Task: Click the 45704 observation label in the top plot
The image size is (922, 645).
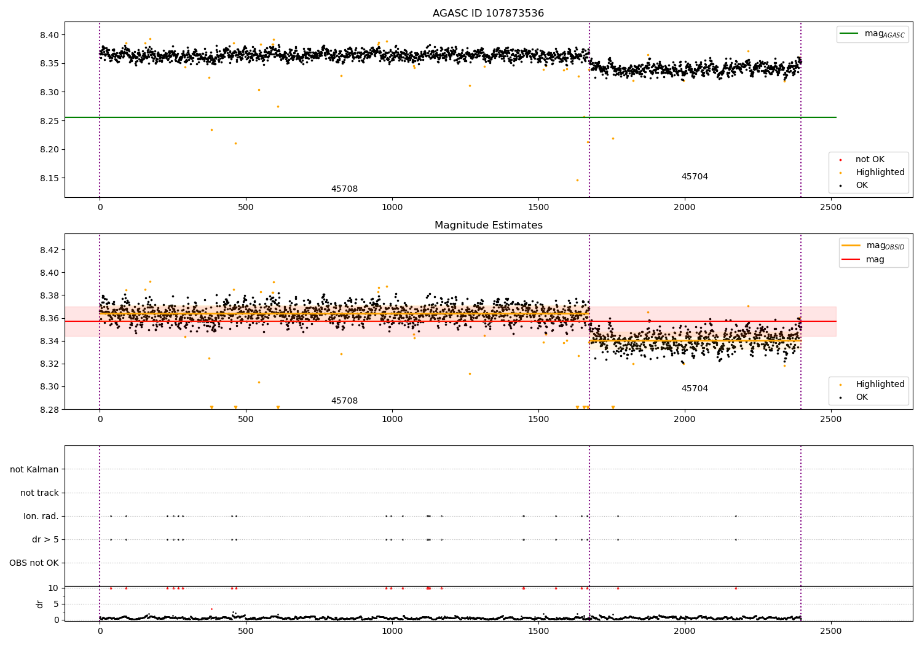Action: [695, 177]
